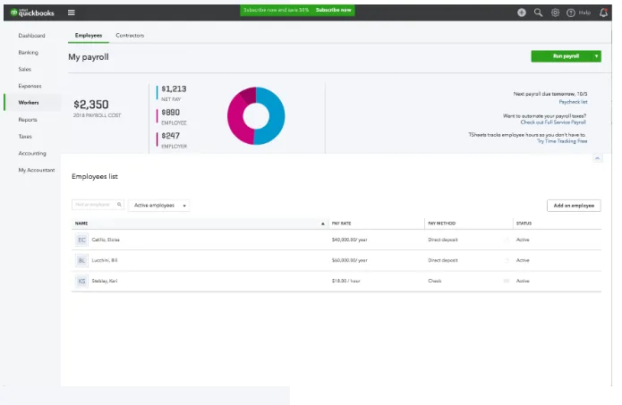Toggle the hamburger navigation menu
622x405 pixels.
(x=72, y=13)
